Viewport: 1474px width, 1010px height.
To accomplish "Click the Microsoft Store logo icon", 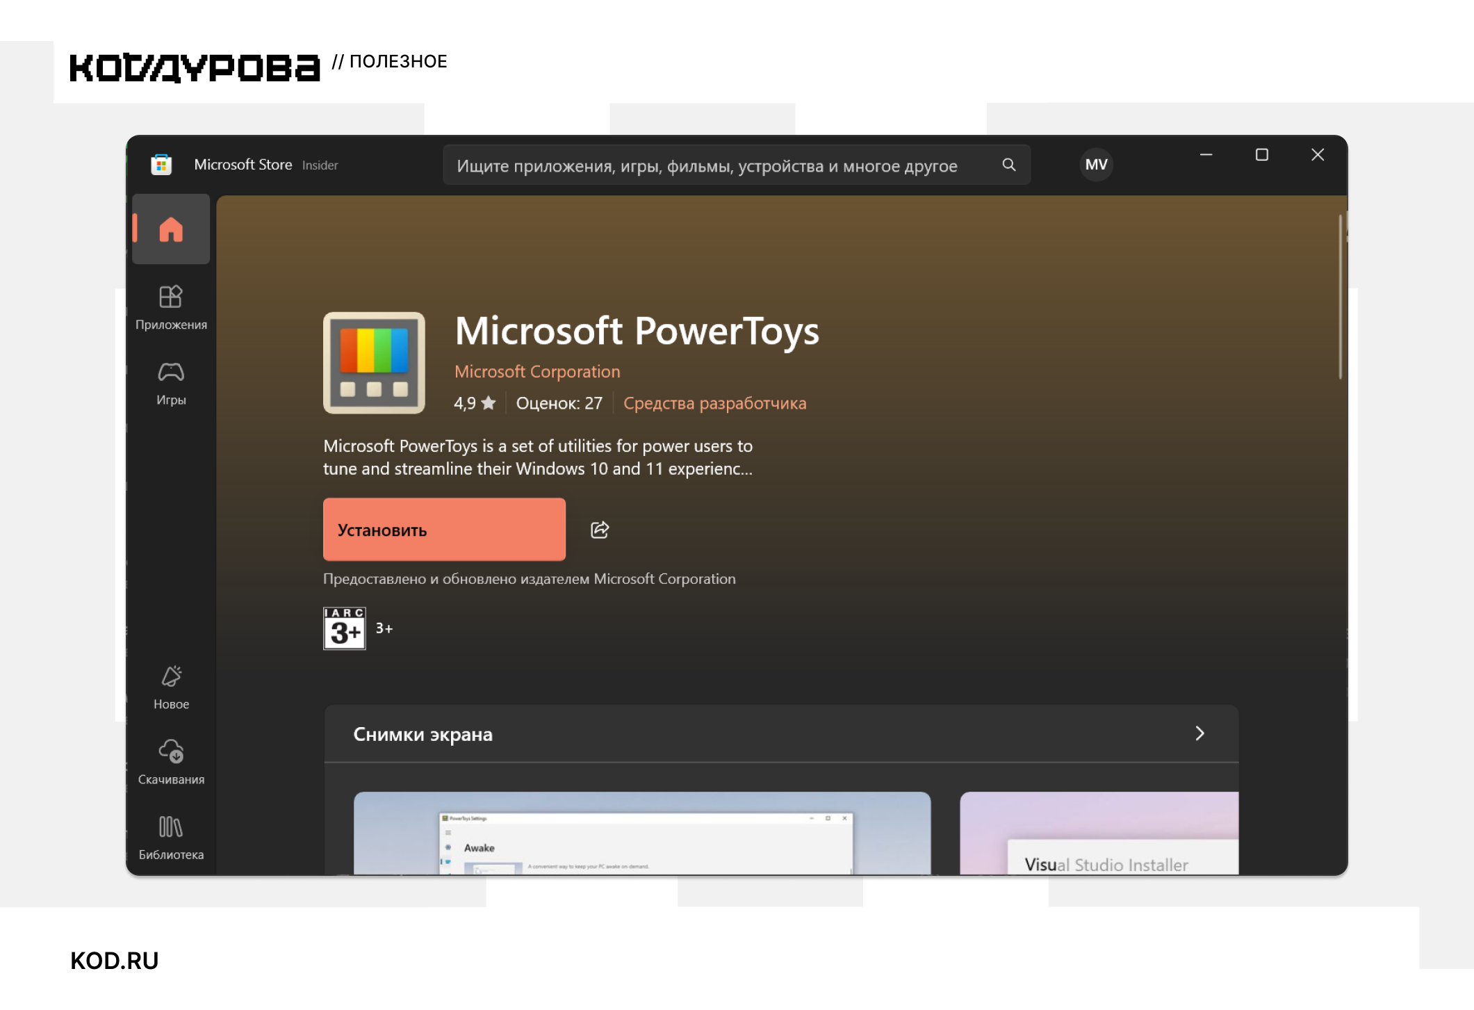I will pyautogui.click(x=161, y=165).
